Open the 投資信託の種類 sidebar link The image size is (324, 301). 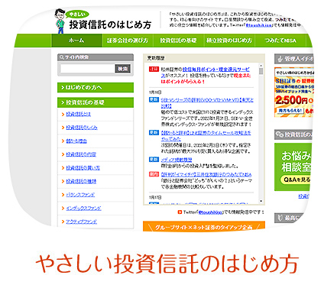point(81,181)
